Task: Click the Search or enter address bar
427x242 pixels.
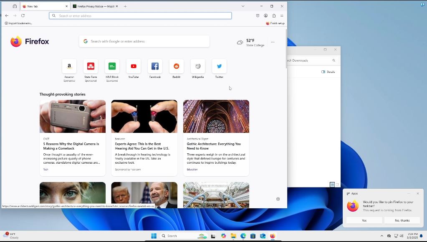Action: click(x=140, y=16)
